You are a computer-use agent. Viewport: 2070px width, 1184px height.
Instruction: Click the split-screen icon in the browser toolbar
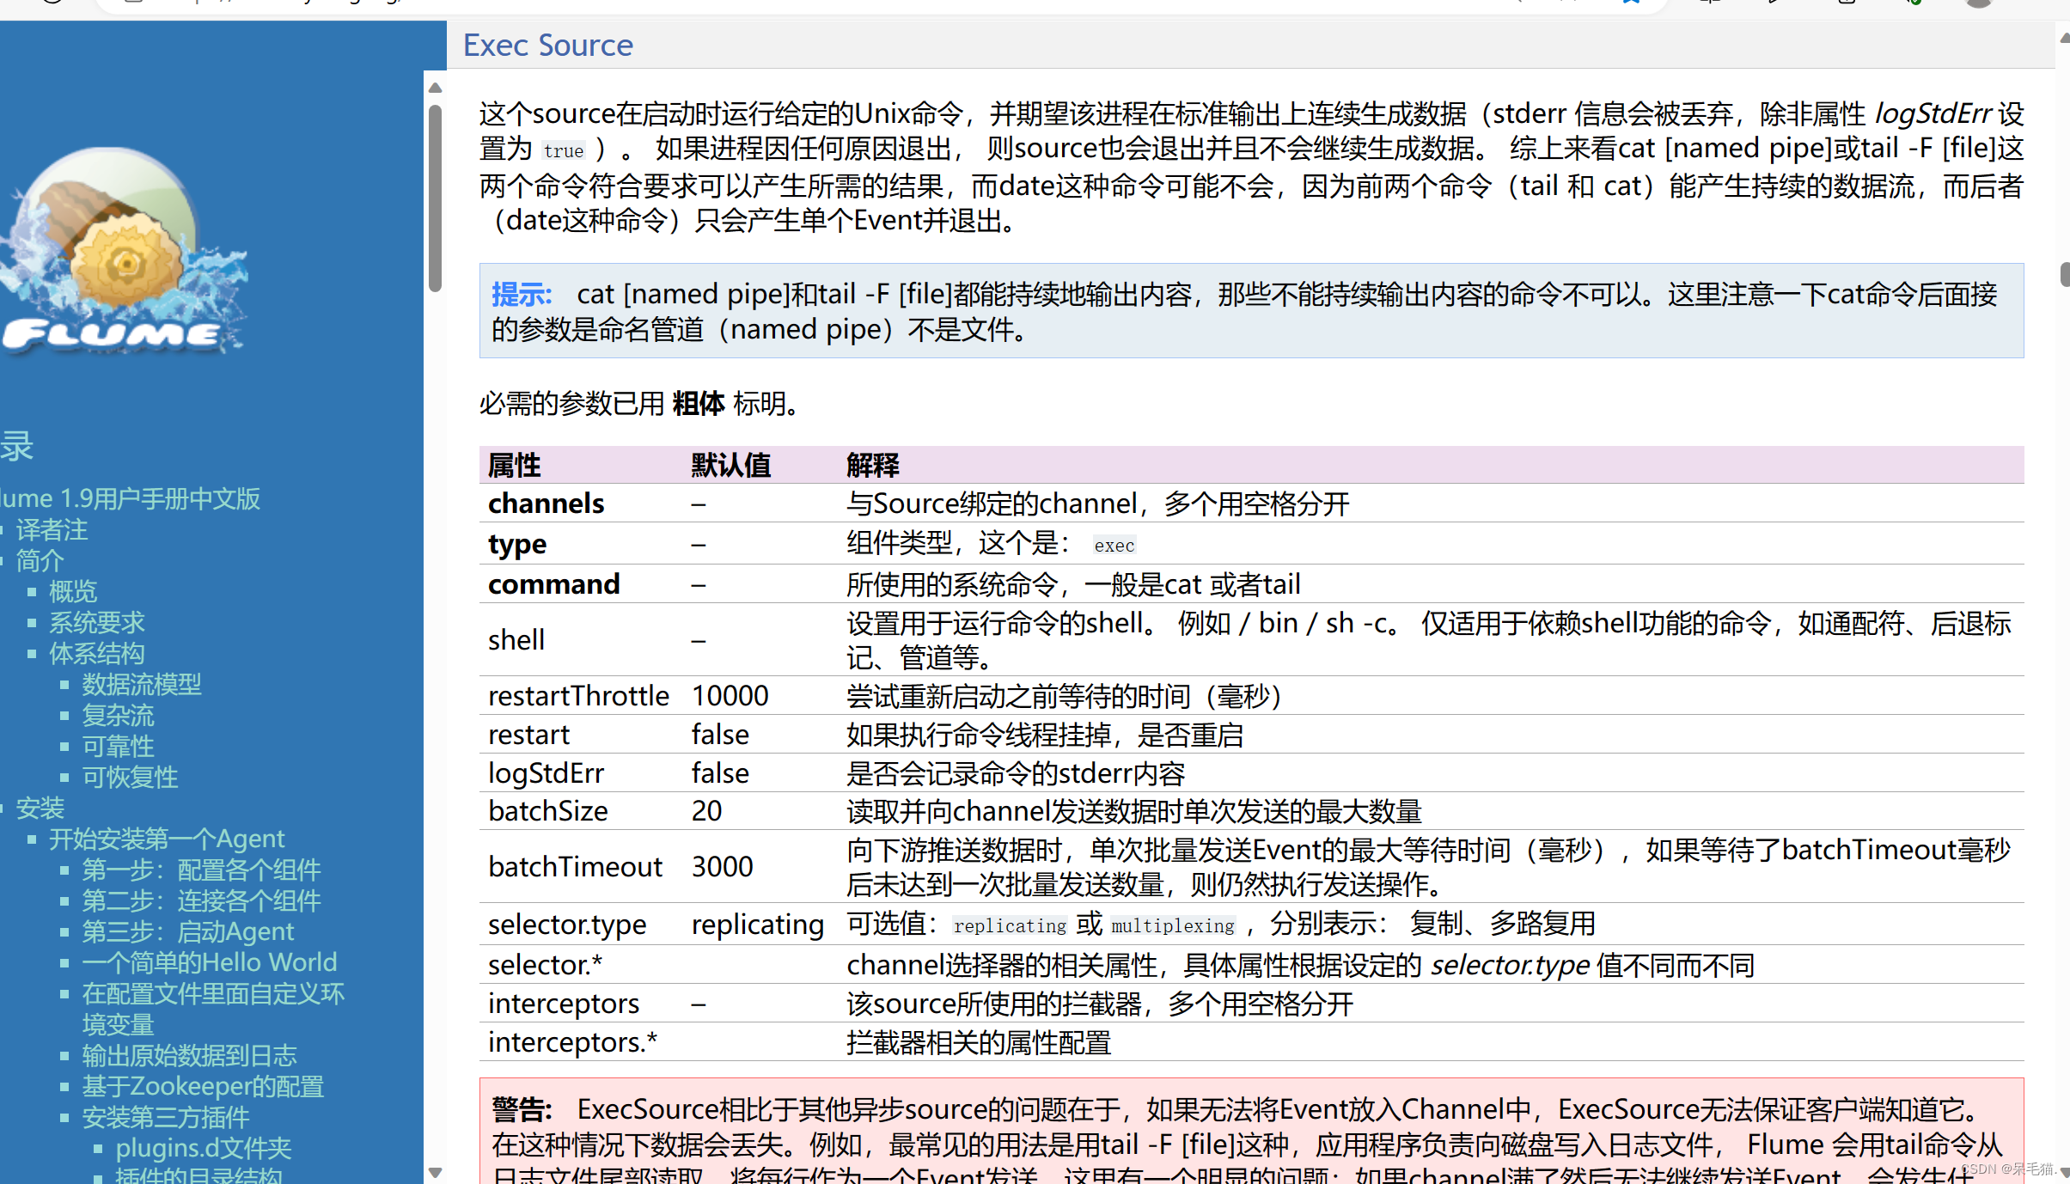click(x=1711, y=3)
